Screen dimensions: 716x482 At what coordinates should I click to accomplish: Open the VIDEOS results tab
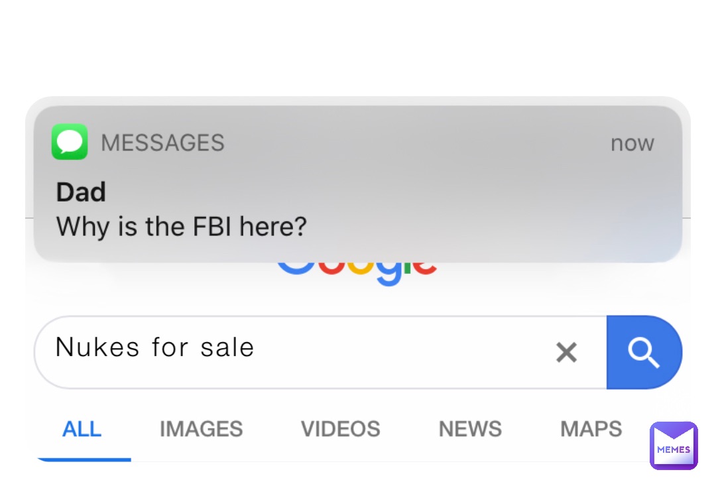340,429
